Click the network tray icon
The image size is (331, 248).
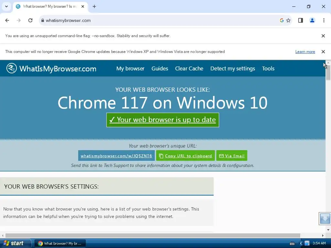[307, 243]
